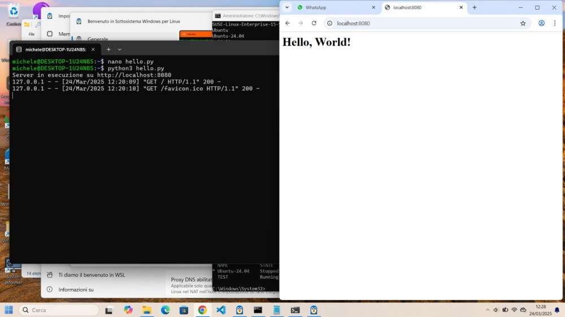
Task: Open the Windows Start menu
Action: click(9, 310)
